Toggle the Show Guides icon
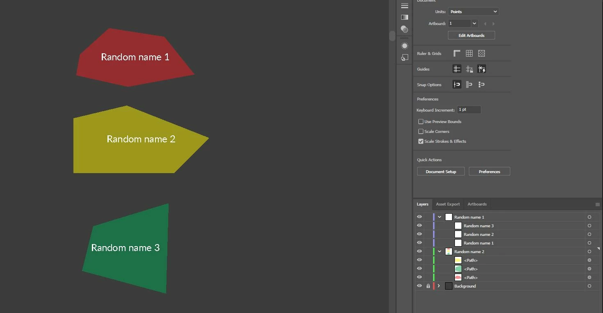Image resolution: width=603 pixels, height=313 pixels. click(457, 69)
